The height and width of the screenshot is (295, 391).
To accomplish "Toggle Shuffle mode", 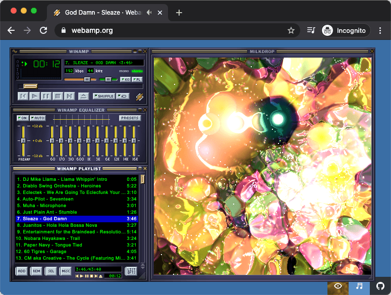I will 103,96.
